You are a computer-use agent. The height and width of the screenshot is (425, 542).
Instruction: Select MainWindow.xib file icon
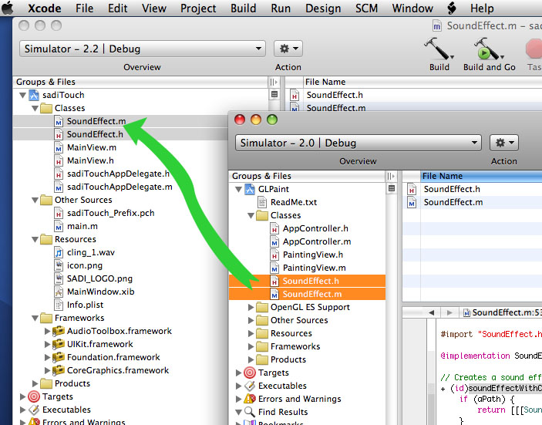pos(59,292)
